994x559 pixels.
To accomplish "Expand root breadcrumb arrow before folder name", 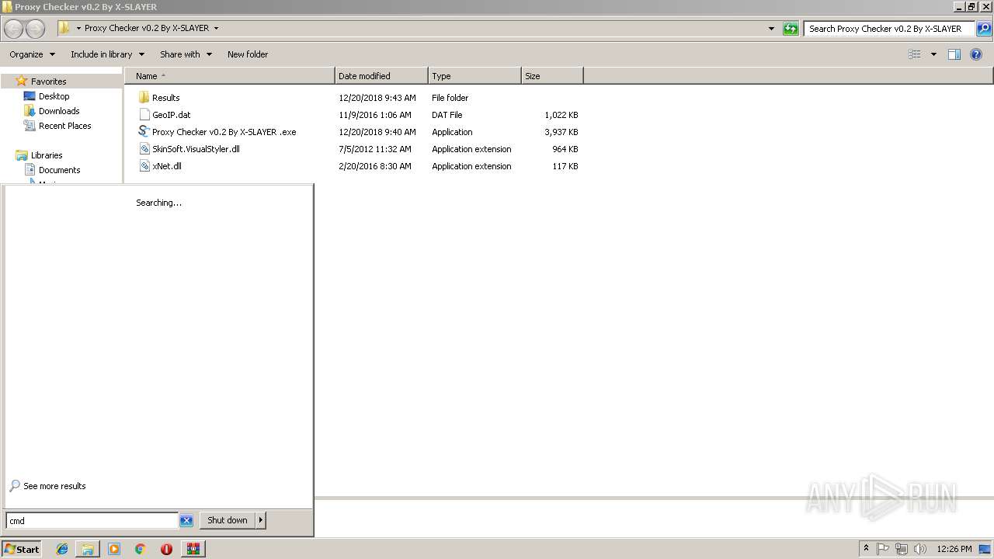I will click(78, 28).
